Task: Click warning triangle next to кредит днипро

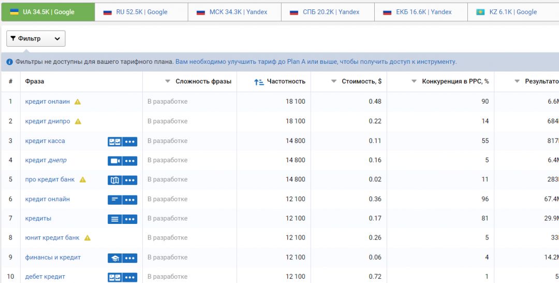Action: [x=78, y=121]
